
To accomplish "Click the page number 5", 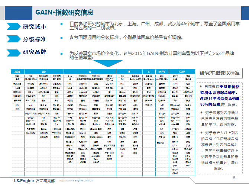I will click(x=234, y=178).
